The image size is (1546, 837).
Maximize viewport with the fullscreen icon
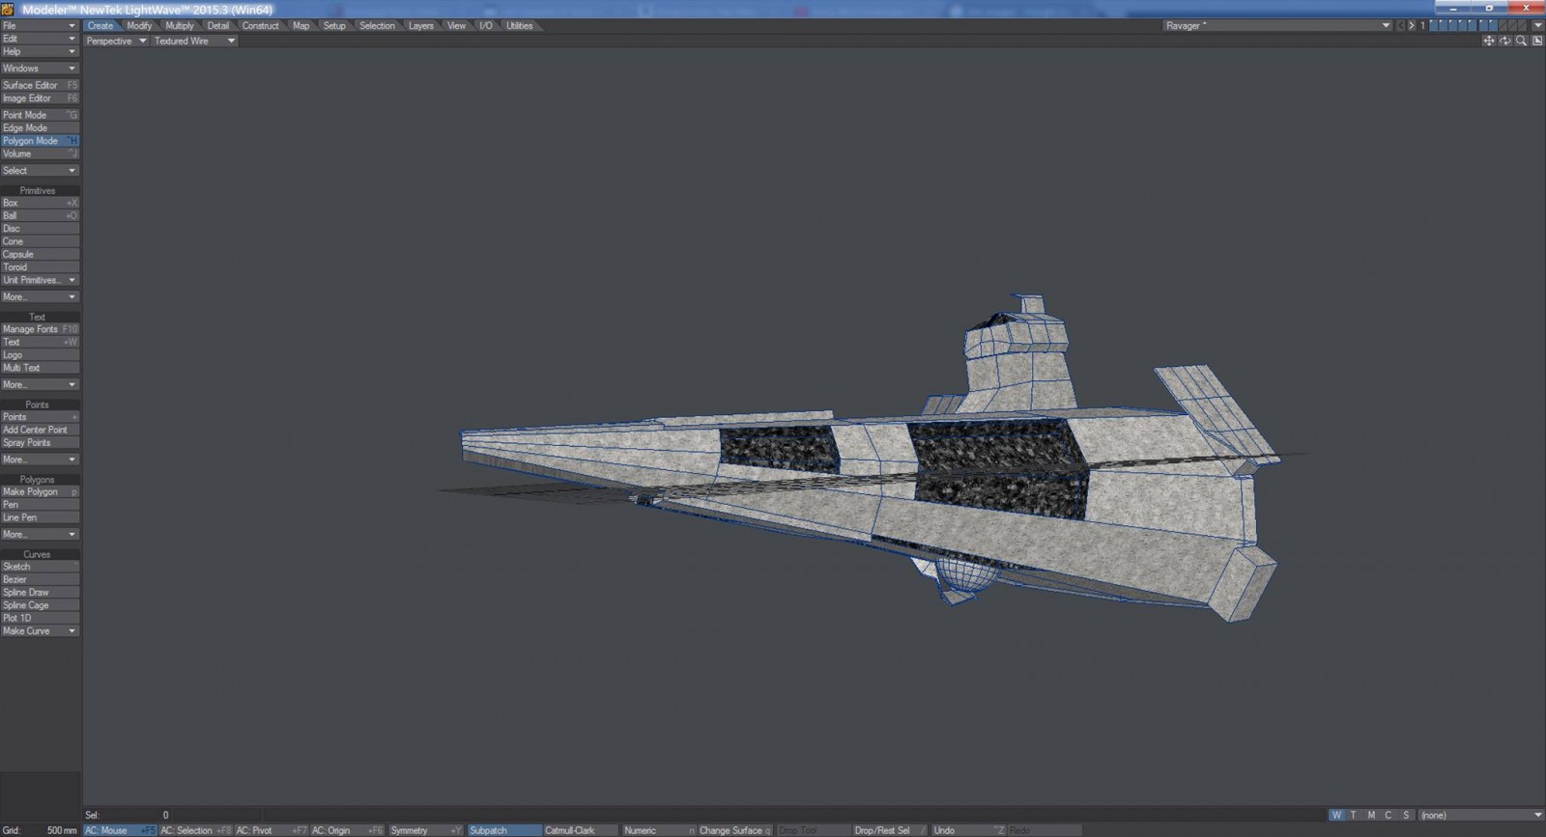tap(1536, 41)
